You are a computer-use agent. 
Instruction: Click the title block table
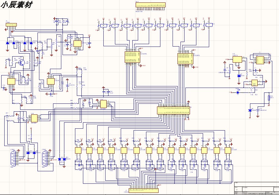(256, 188)
